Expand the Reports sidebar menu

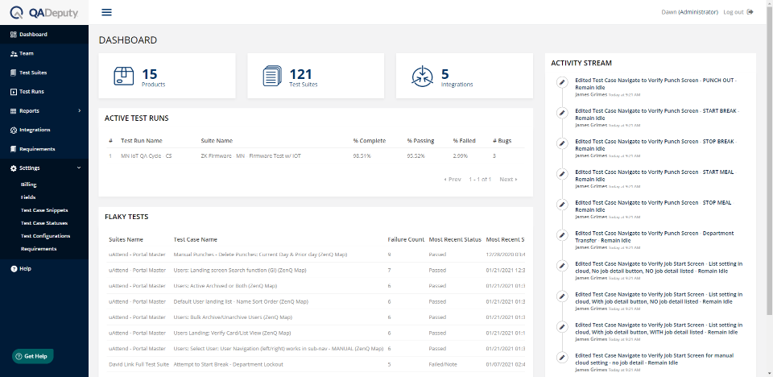click(x=78, y=110)
